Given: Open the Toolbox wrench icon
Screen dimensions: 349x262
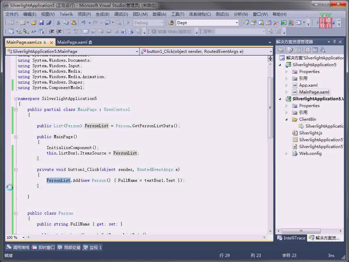Looking at the screenshot, I should point(276,23).
